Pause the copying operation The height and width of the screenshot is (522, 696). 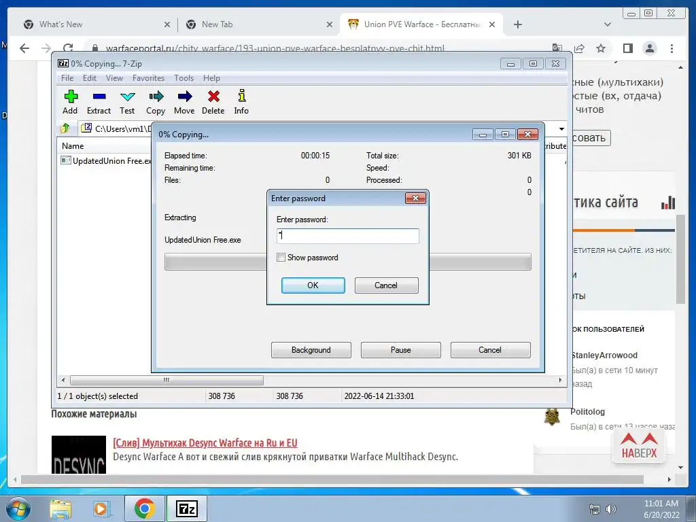[401, 350]
